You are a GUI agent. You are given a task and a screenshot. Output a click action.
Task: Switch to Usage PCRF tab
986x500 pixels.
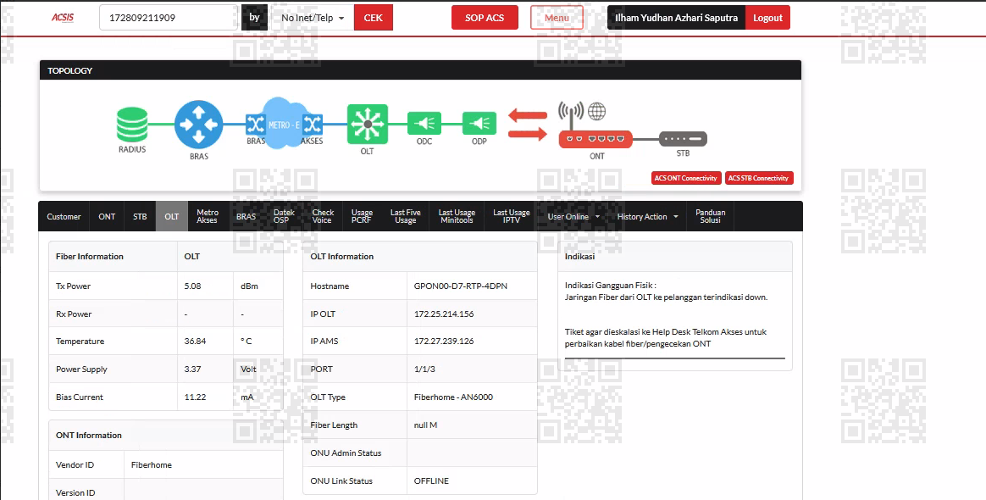(362, 216)
